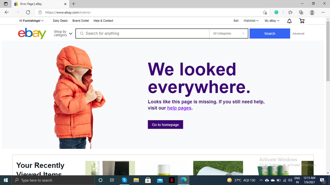Image resolution: width=330 pixels, height=185 pixels.
Task: Switch the ENG IN language indicator
Action: [x=297, y=180]
